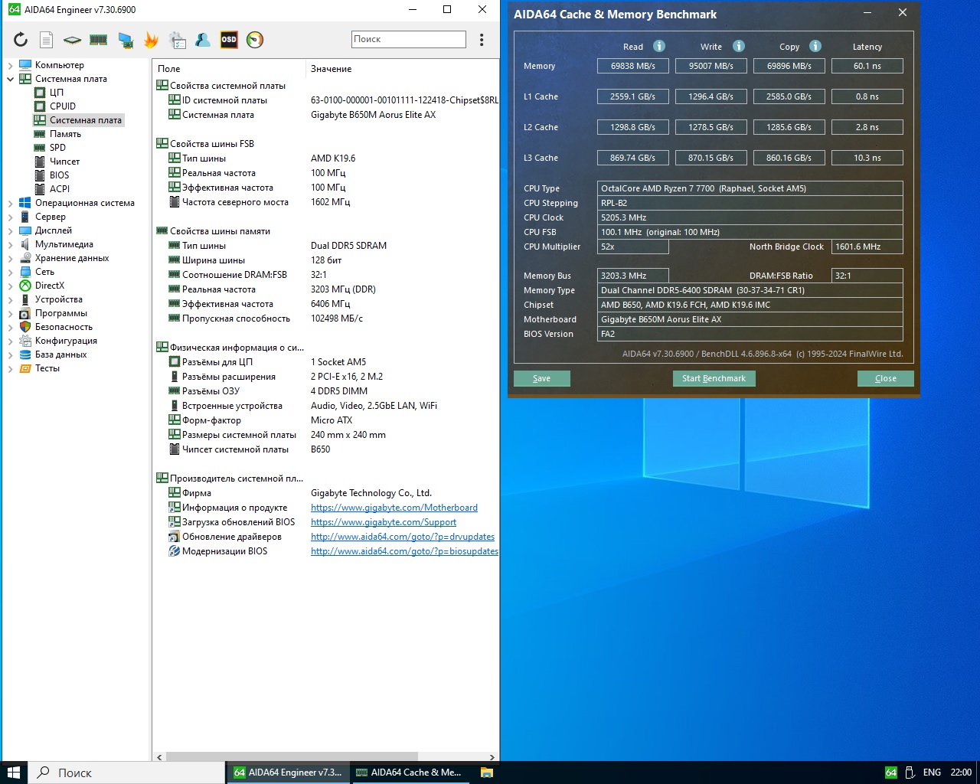Select BIOS in the navigation tree
This screenshot has height=784, width=980.
[x=59, y=175]
